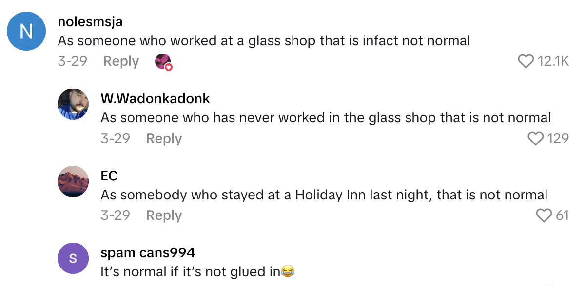This screenshot has width=585, height=286.
Task: Open EC's mountain profile picture
Action: click(x=73, y=181)
